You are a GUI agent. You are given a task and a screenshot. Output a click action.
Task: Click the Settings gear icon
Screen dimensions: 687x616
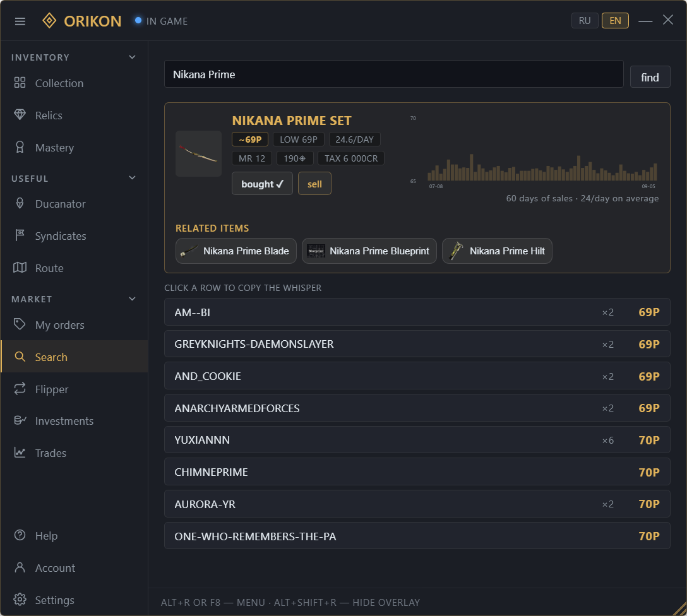tap(20, 600)
